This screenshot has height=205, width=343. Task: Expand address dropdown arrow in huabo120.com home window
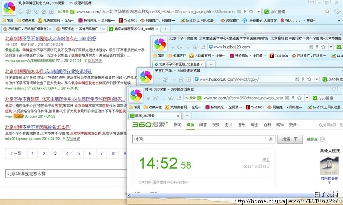click(331, 47)
